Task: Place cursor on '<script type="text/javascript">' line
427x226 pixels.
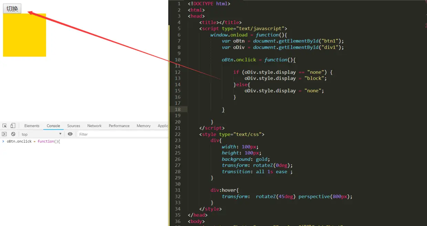Action: [x=243, y=29]
